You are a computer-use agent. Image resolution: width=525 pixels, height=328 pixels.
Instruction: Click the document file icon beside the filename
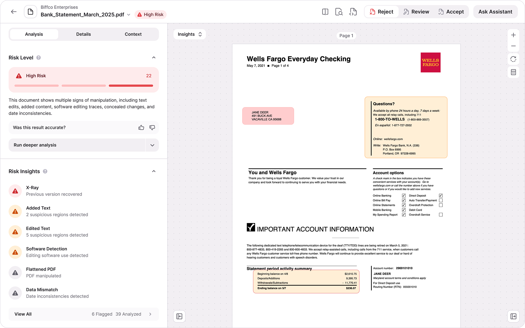point(30,12)
